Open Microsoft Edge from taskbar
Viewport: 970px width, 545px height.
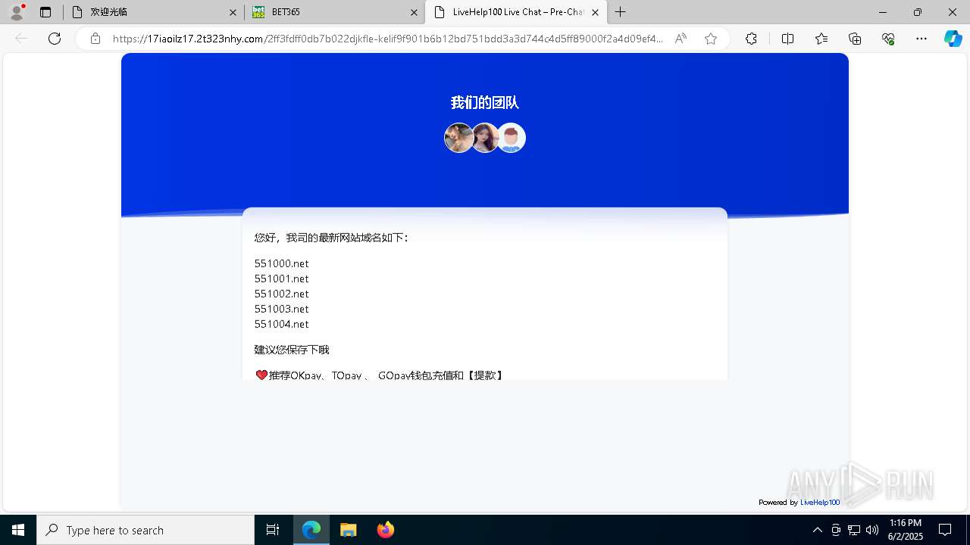311,530
